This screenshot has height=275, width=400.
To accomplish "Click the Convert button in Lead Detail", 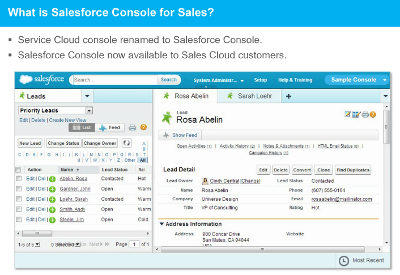I will [302, 170].
